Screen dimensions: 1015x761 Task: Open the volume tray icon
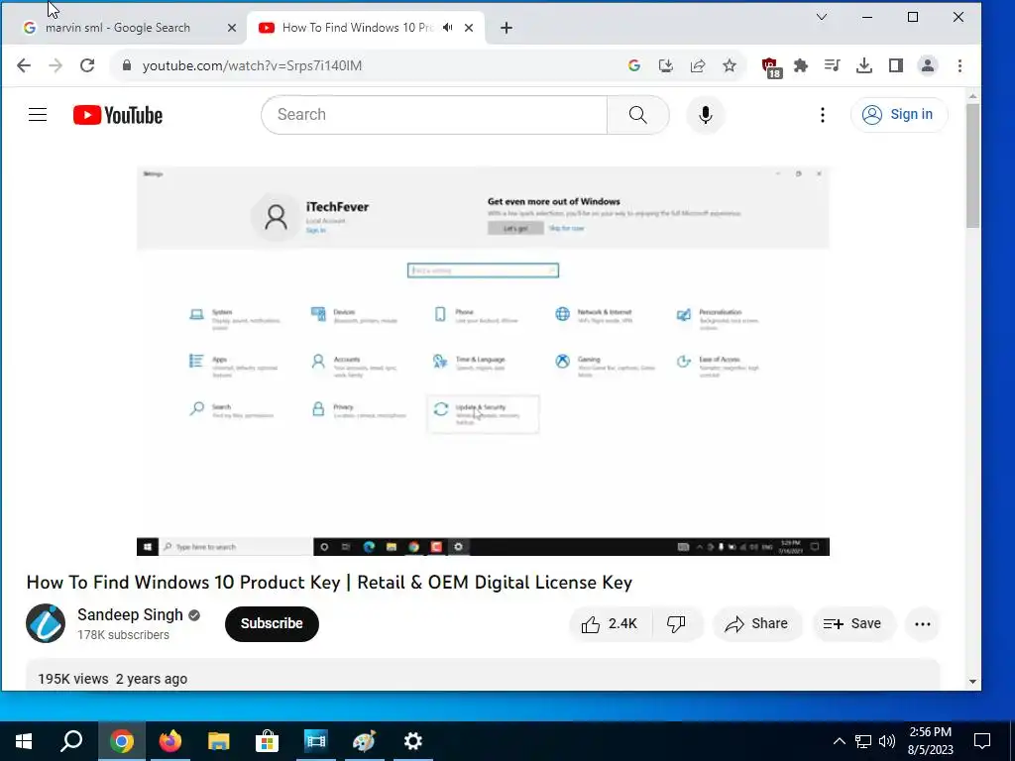(887, 741)
